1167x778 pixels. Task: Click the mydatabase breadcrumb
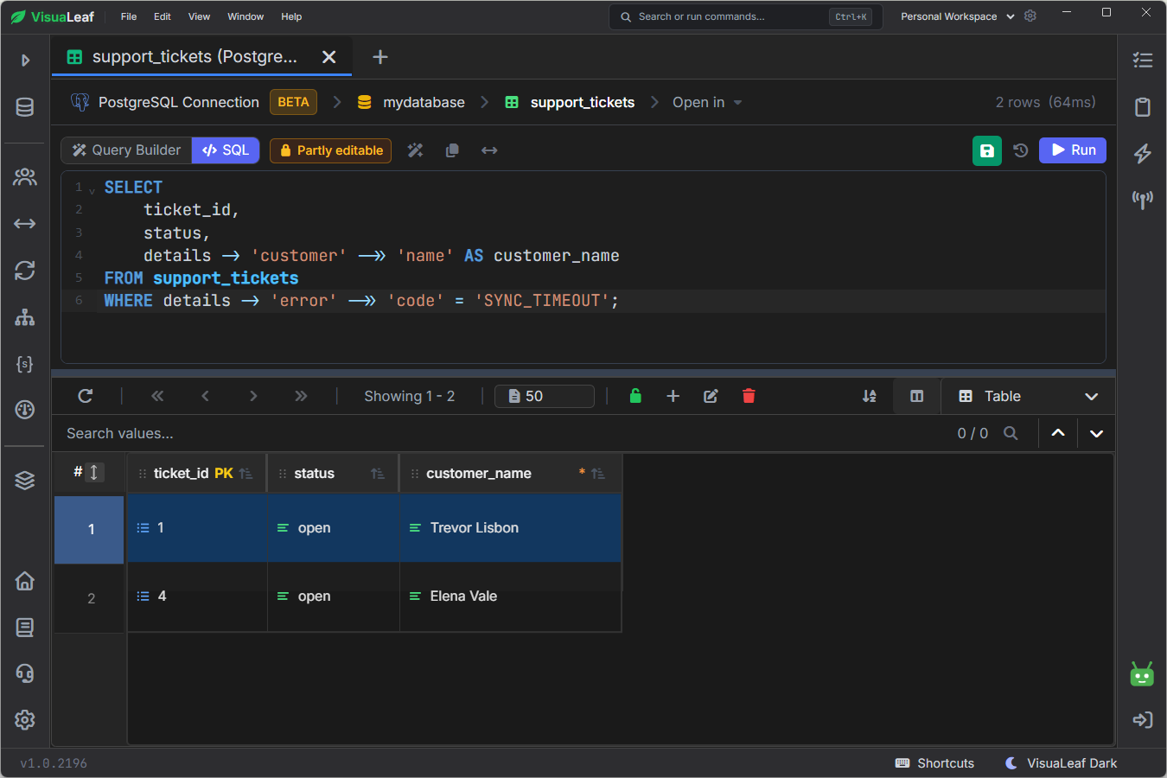click(x=411, y=102)
